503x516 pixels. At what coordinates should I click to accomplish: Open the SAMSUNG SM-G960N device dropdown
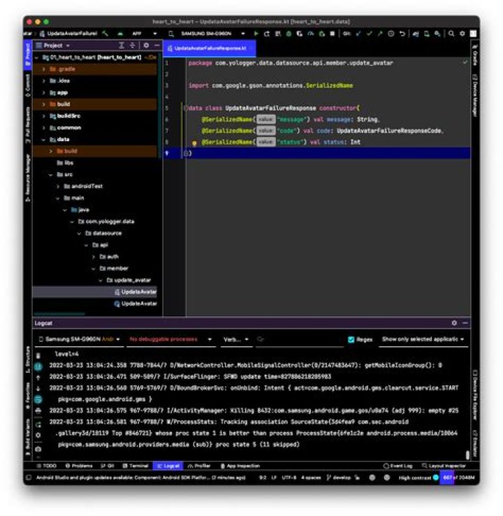pyautogui.click(x=210, y=33)
